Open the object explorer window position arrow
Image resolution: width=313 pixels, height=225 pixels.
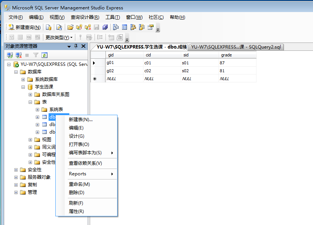tap(69, 47)
